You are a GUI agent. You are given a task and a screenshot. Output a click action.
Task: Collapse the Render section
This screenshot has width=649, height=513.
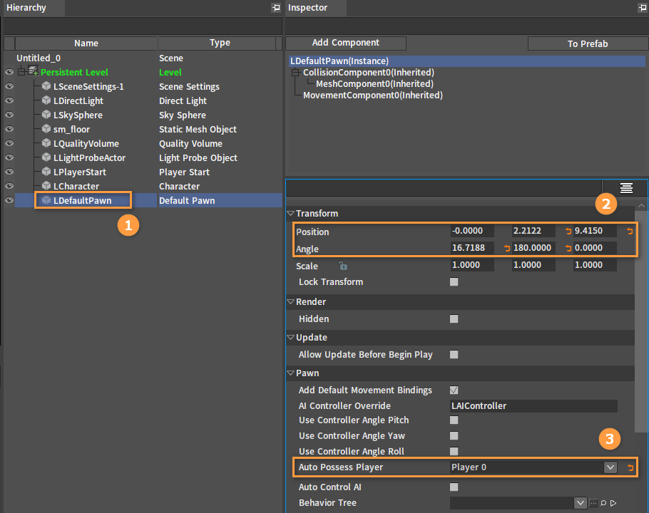click(x=290, y=302)
